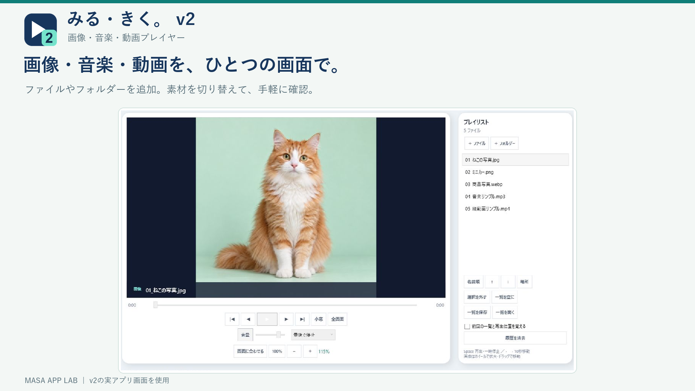Click the みる・きく v2 app logo icon
This screenshot has height=391, width=695.
41,30
